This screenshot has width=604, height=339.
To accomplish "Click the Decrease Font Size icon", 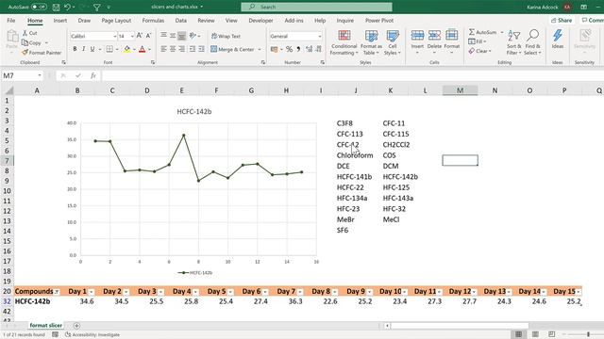I will (148, 36).
